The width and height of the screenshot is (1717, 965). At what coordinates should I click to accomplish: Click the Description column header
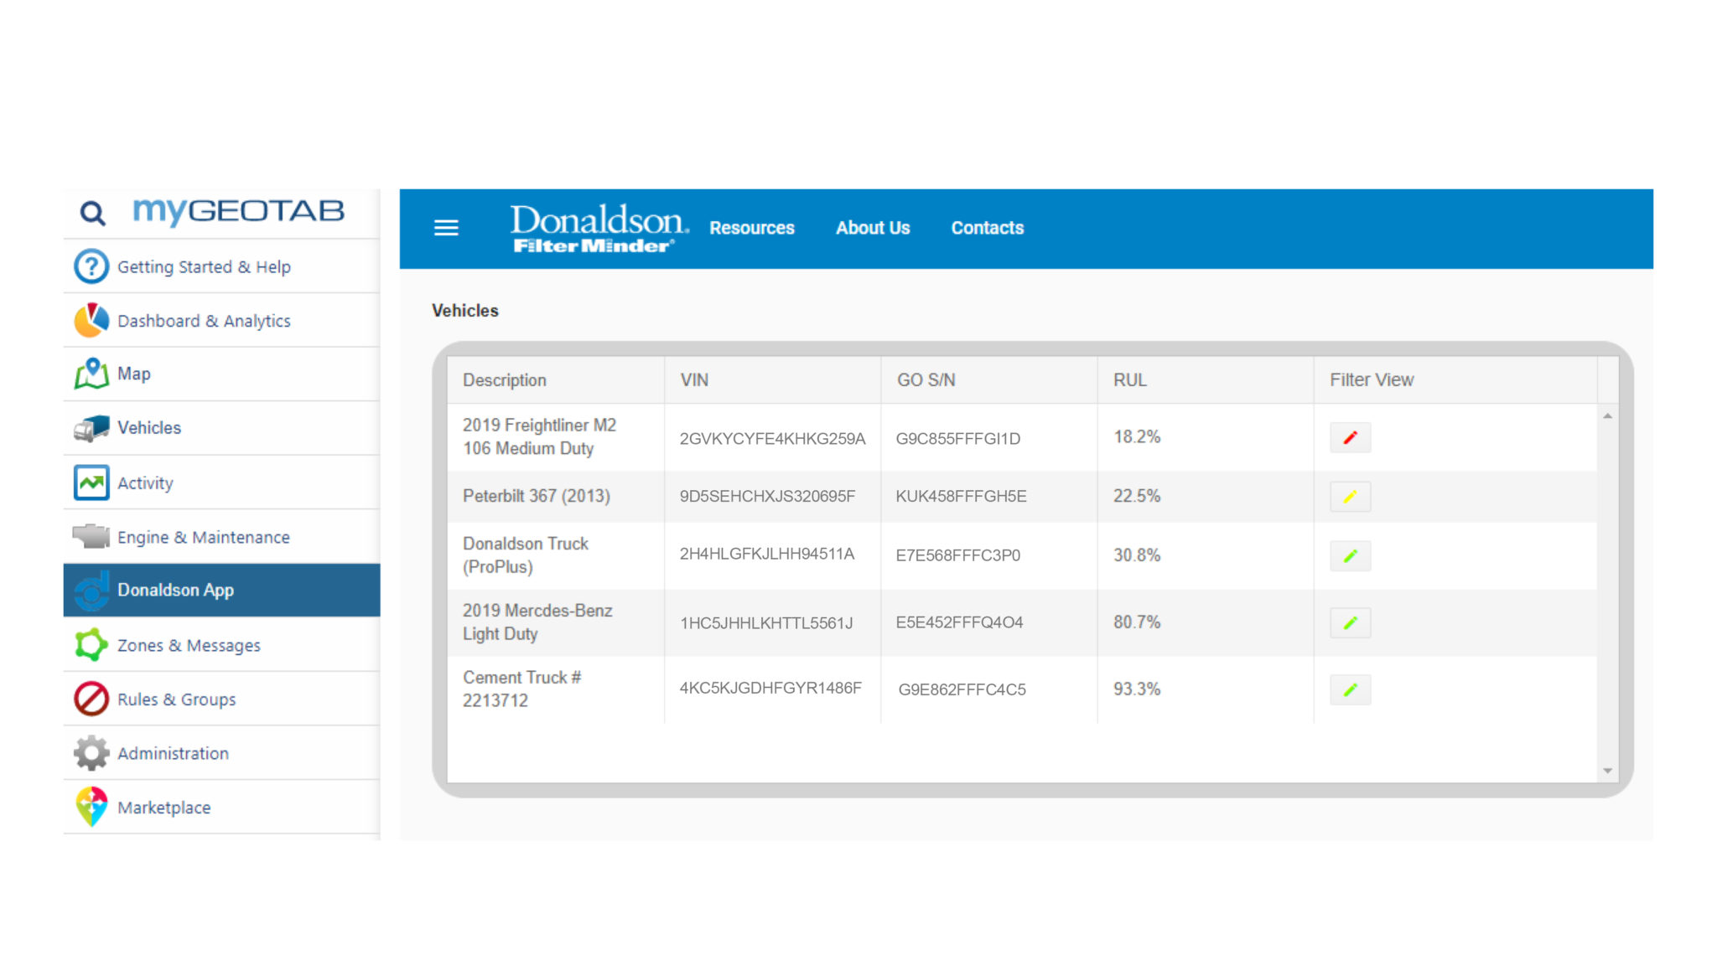coord(504,380)
